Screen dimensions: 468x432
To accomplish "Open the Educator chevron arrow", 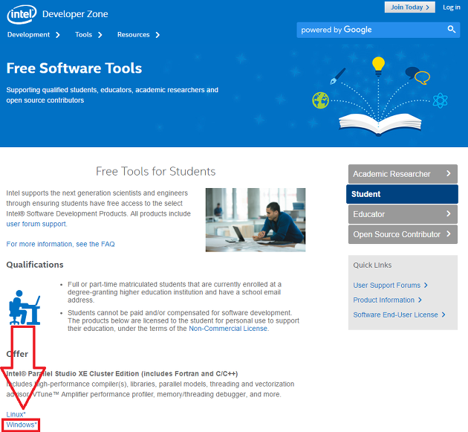I will click(x=448, y=213).
